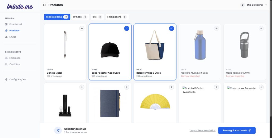272x138 pixels.
Task: Open the Kits filter tab
Action: (97, 17)
